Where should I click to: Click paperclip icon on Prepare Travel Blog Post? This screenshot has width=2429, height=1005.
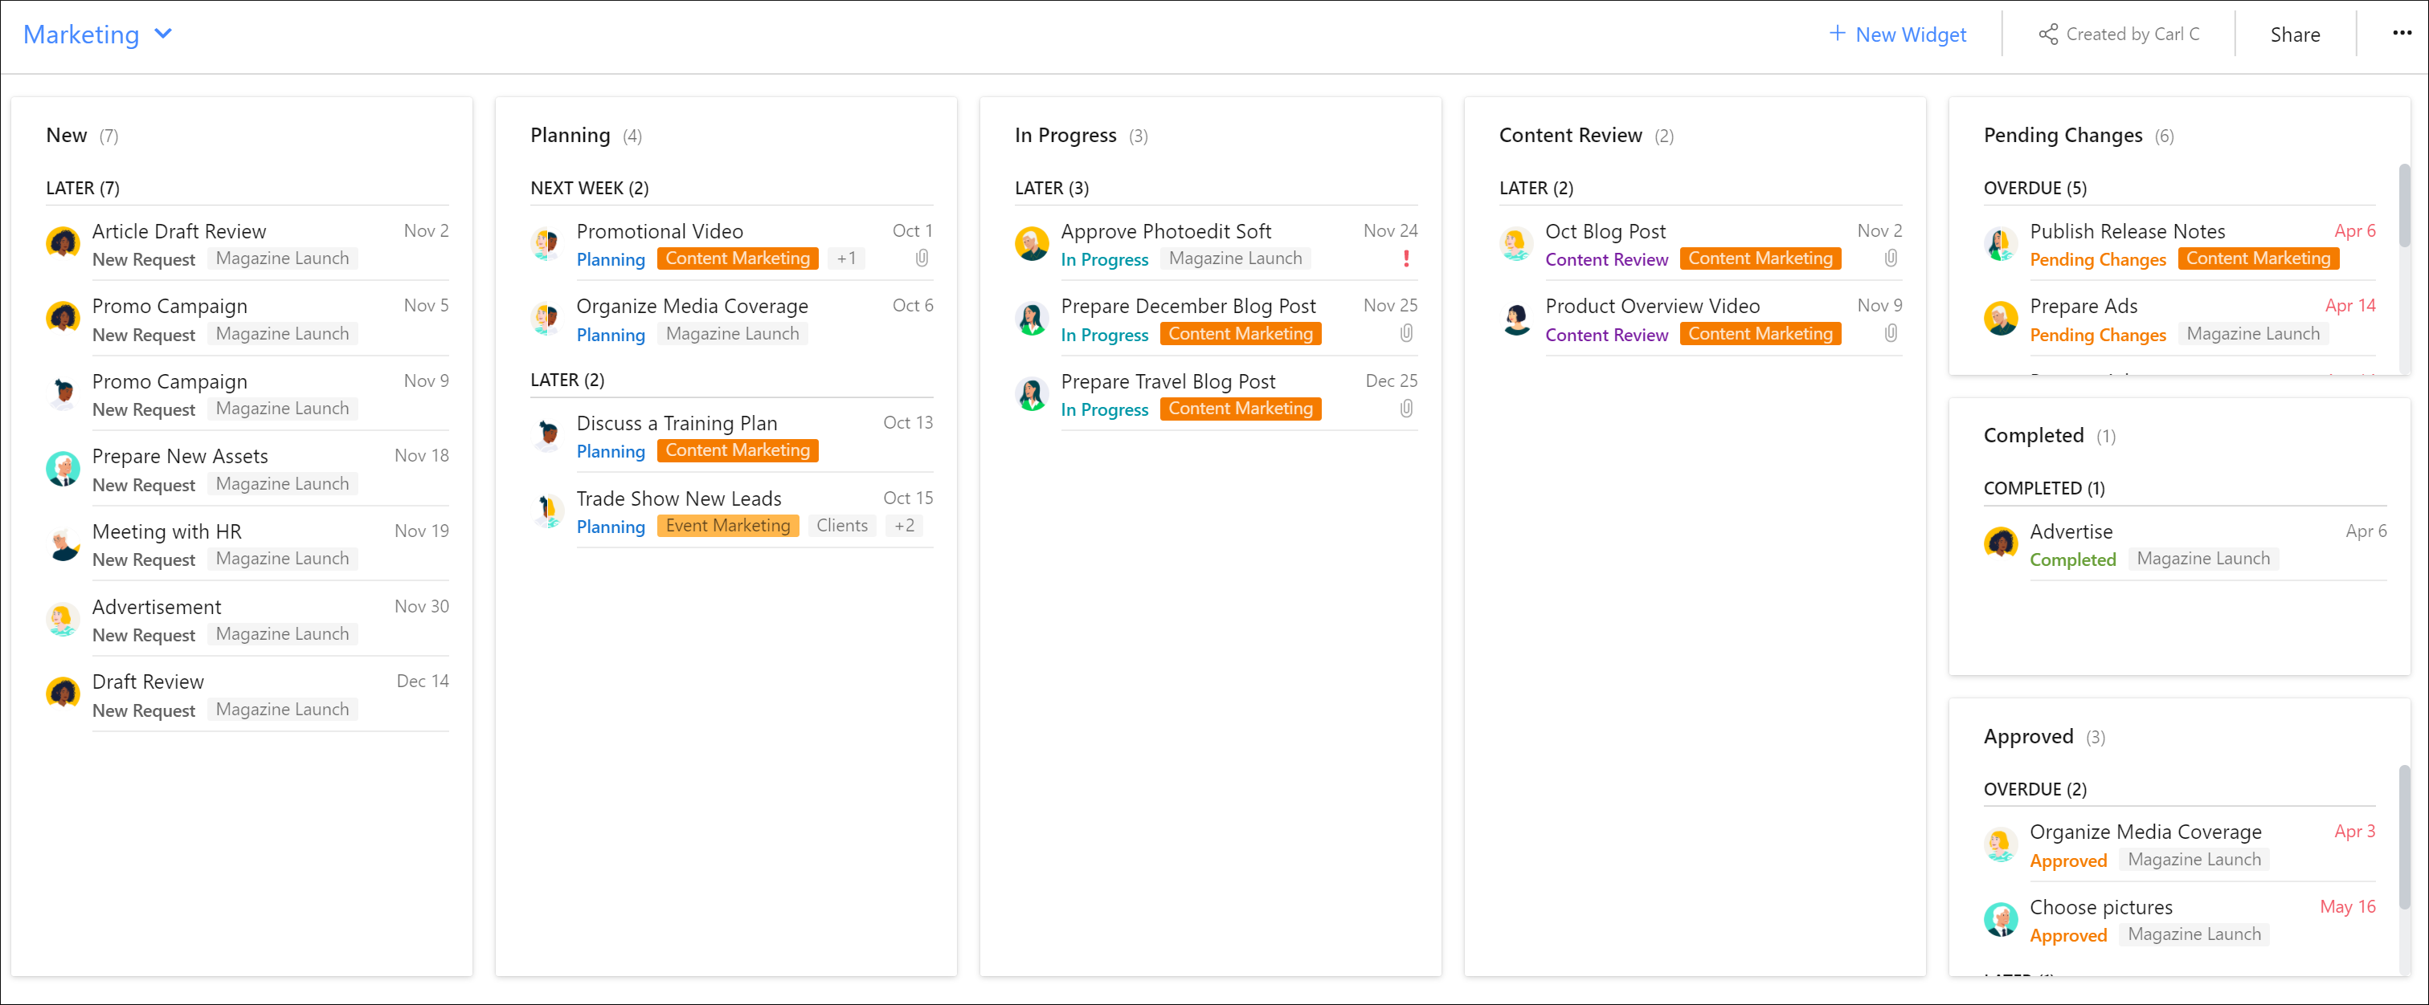[x=1405, y=409]
